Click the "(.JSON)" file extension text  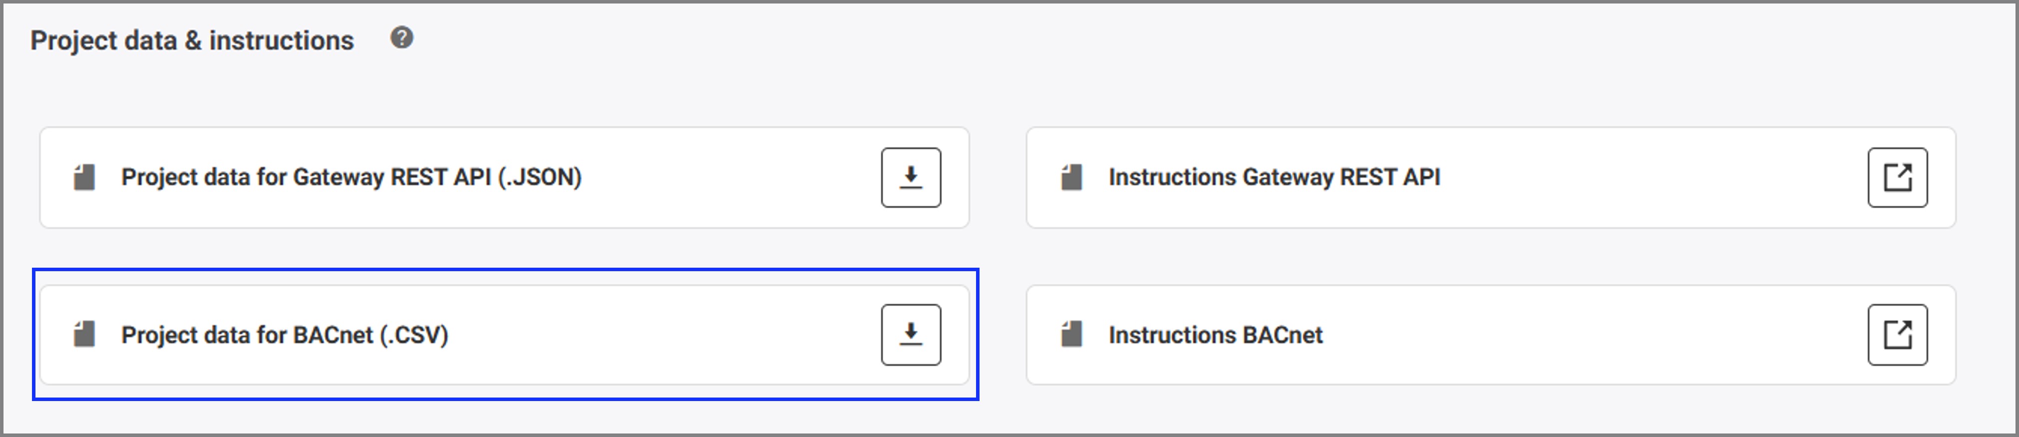pos(540,178)
